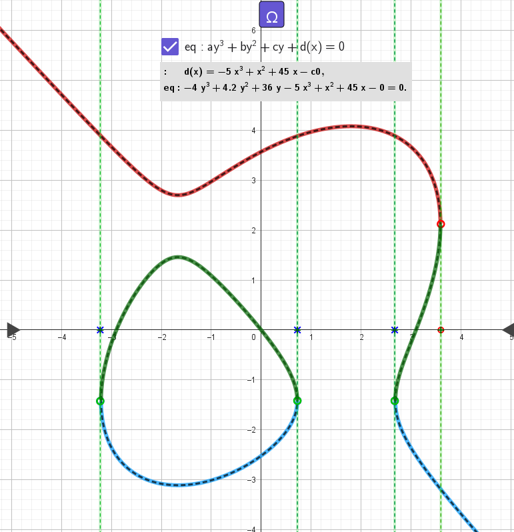Click the origin where the axes cross
514x532 pixels.
click(x=261, y=330)
